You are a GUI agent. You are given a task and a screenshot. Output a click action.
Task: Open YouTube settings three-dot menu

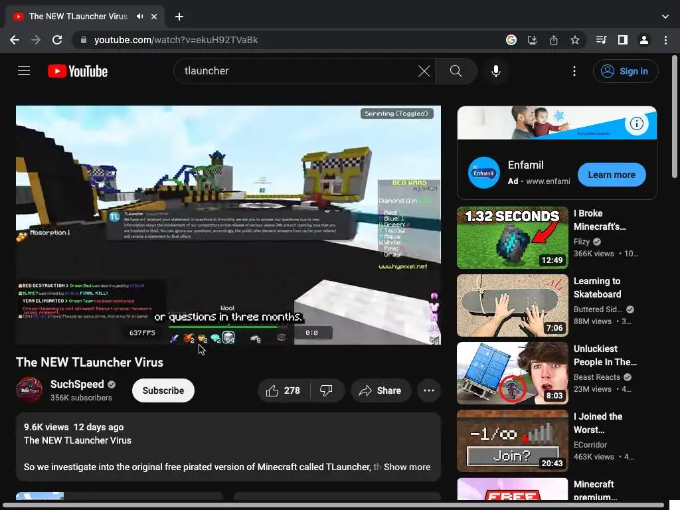(574, 70)
